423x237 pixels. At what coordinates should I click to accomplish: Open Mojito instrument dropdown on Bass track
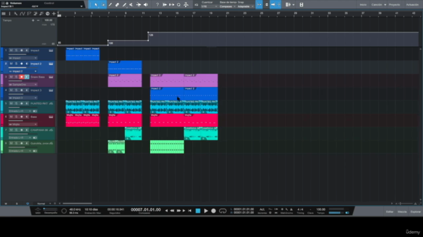click(x=22, y=124)
